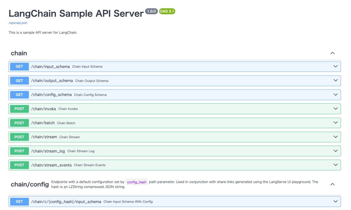
Task: Expand /chain/batch row chevron
Action: [x=335, y=123]
